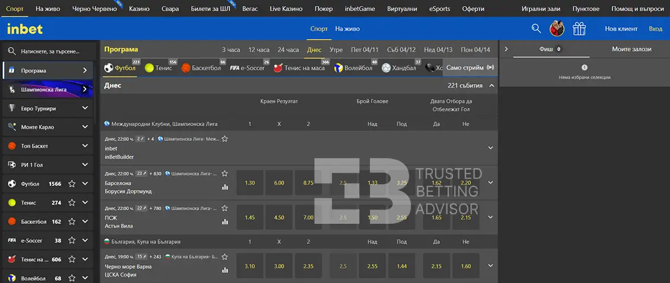670x283 pixels.
Task: Star the inBetBuilder event
Action: [x=225, y=139]
